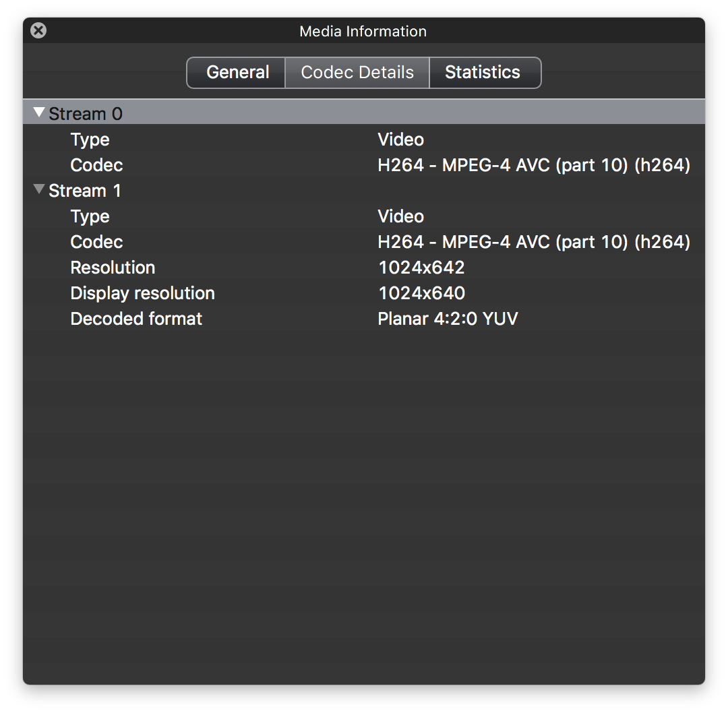
Task: Click the close icon on Media Information
Action: (38, 30)
